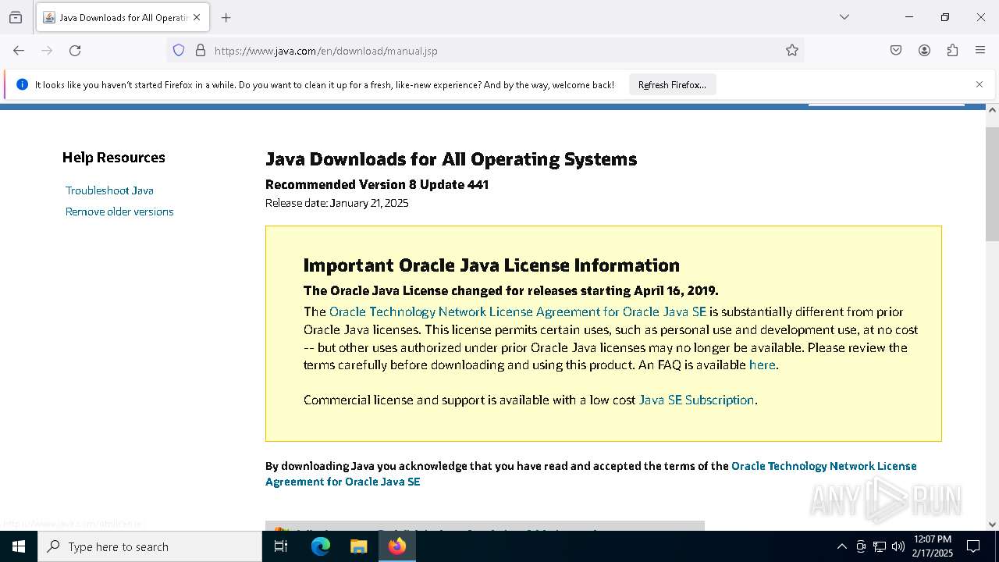Open the bold License Agreement link below yellow box

(591, 474)
